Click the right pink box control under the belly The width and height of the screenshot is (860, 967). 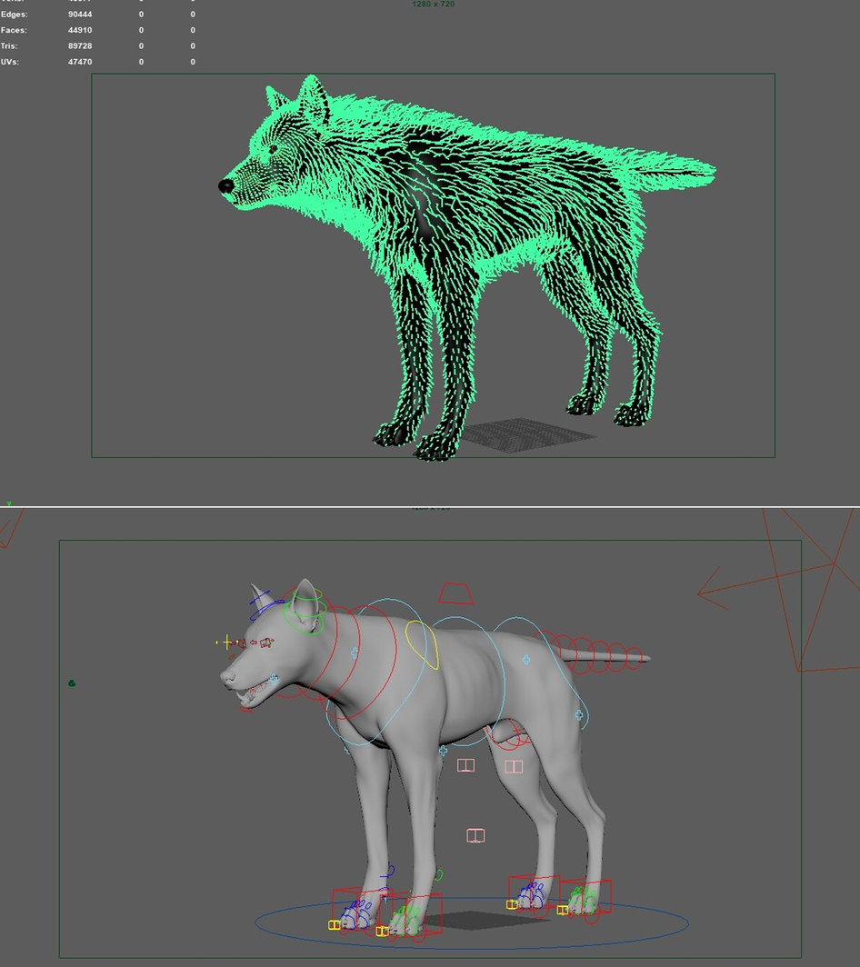514,766
